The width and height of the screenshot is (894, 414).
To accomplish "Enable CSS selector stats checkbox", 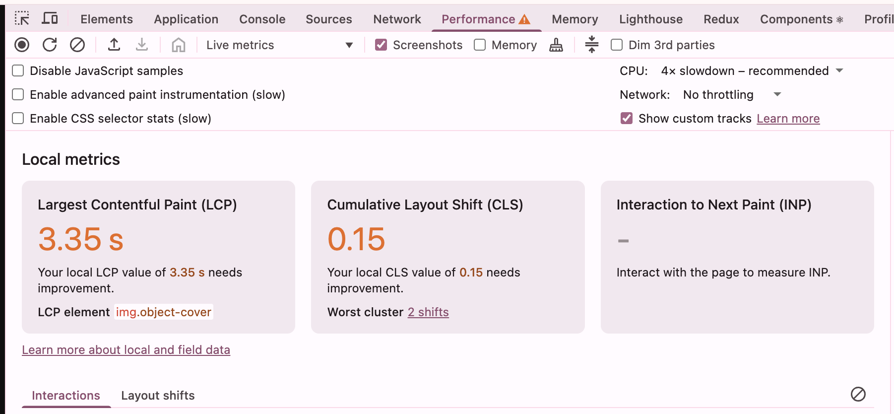I will [x=18, y=119].
